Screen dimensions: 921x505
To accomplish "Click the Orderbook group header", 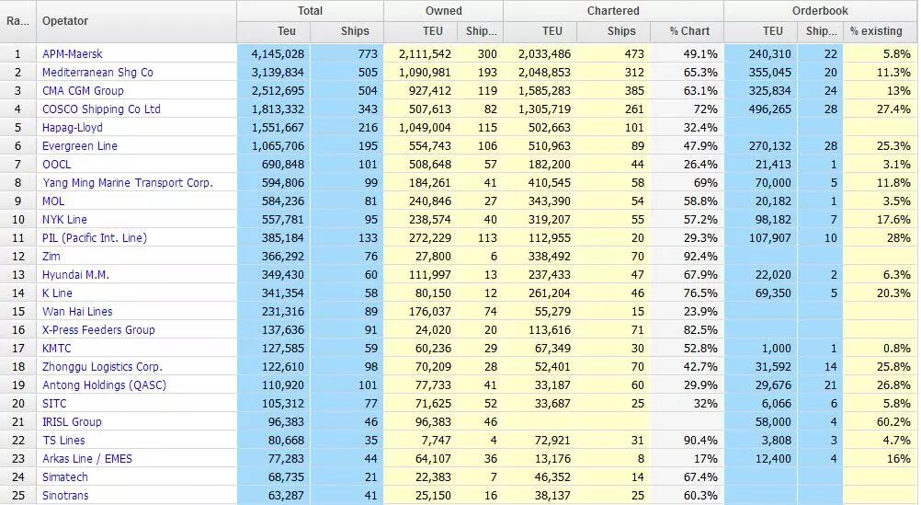I will (x=820, y=11).
